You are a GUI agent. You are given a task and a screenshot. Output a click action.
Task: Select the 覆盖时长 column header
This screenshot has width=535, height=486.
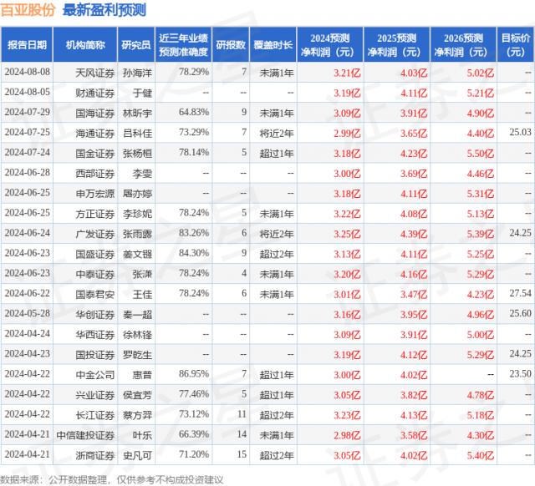(x=273, y=44)
